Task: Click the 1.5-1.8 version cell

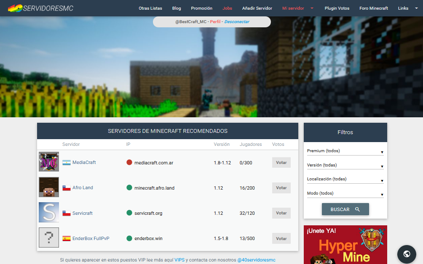Action: click(221, 239)
